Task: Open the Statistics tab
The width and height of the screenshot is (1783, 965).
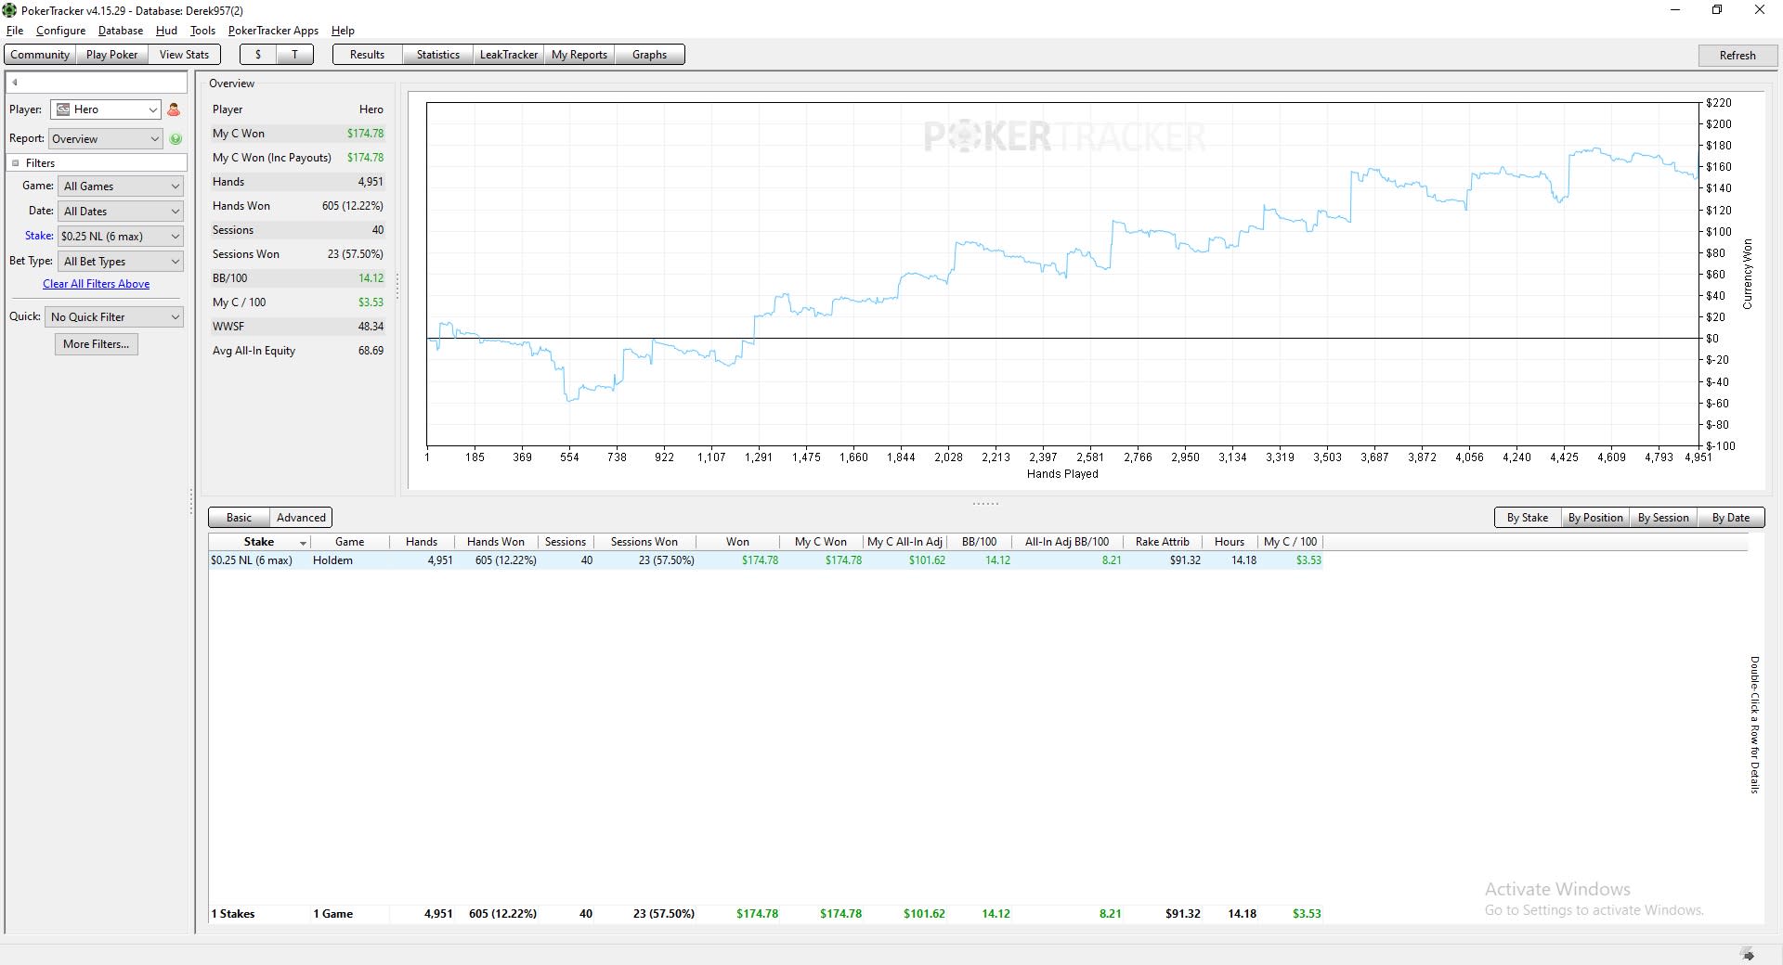Action: tap(437, 55)
